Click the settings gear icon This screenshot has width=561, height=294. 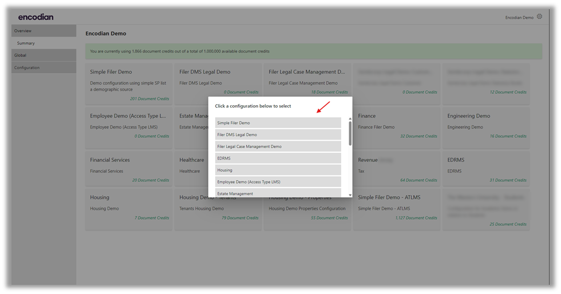[x=539, y=17]
